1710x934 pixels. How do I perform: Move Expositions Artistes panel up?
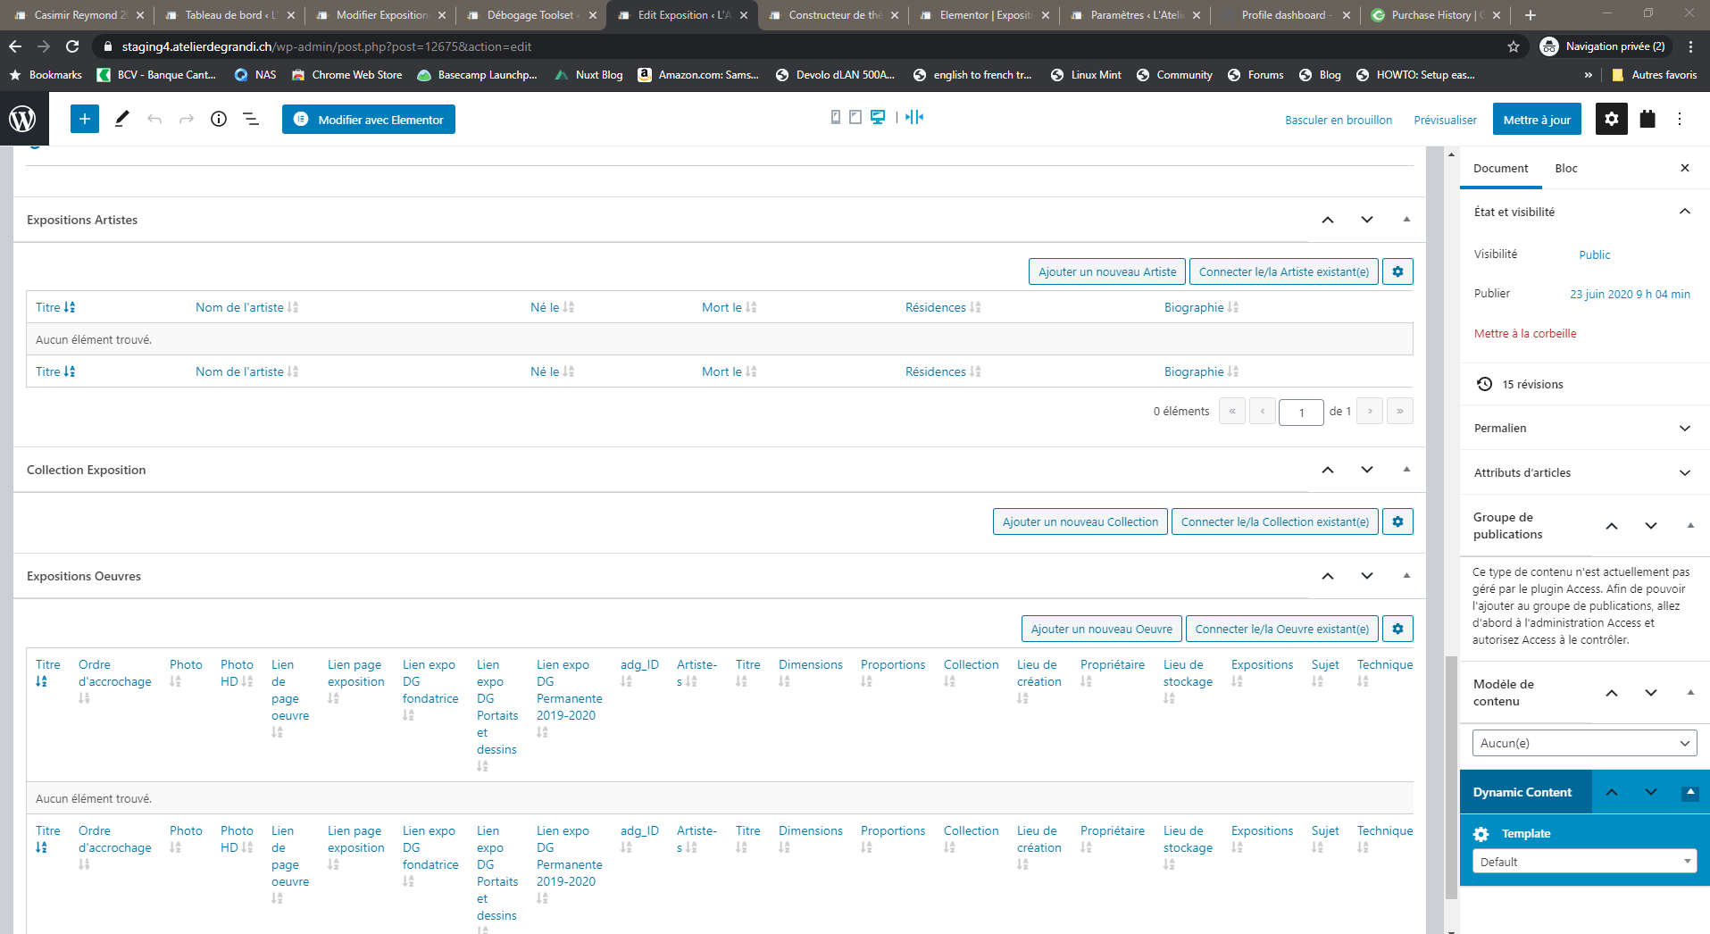pos(1328,220)
